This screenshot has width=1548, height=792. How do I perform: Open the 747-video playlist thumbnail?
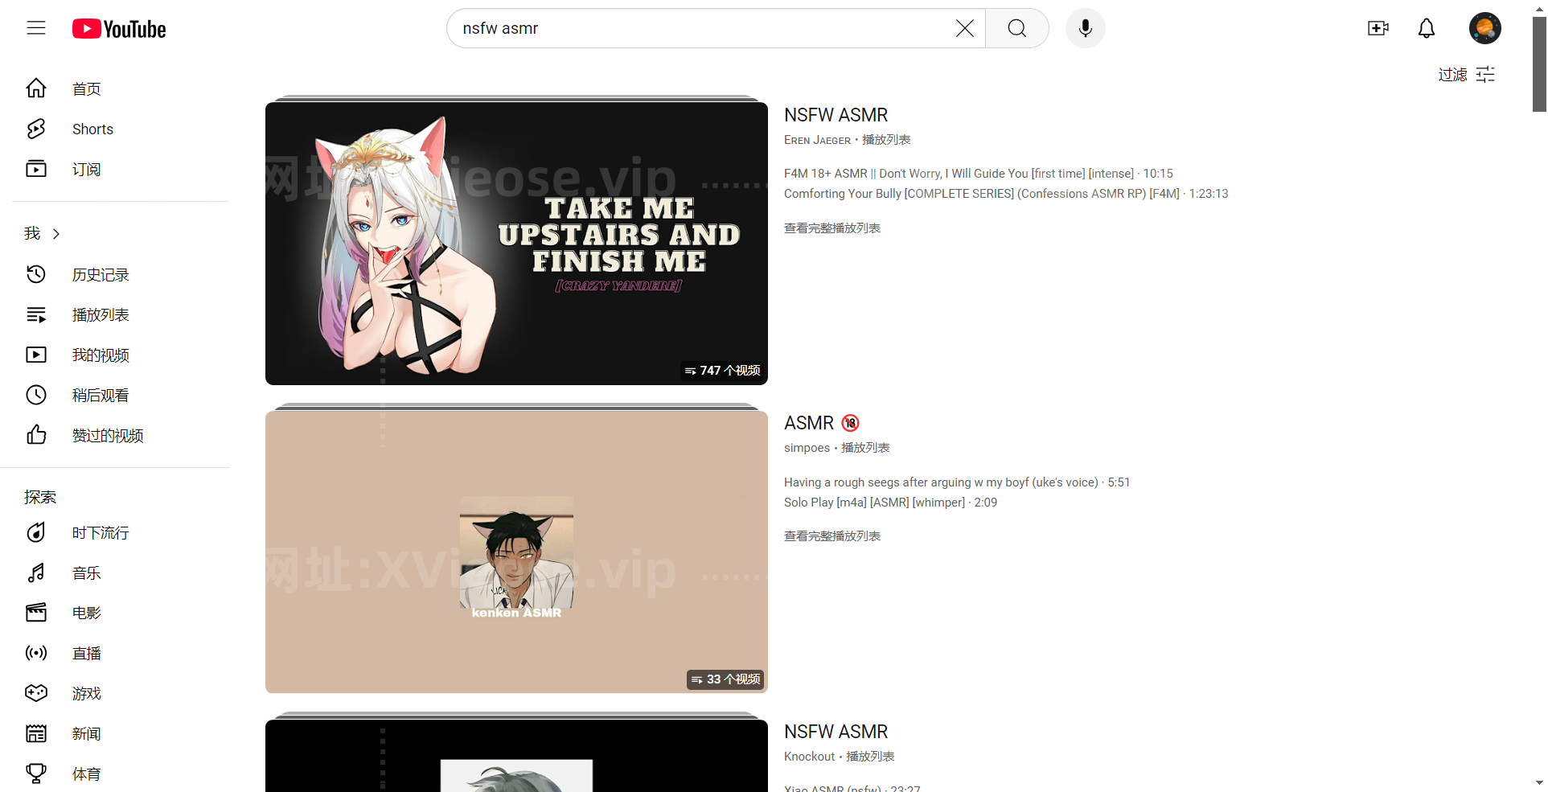pyautogui.click(x=516, y=244)
